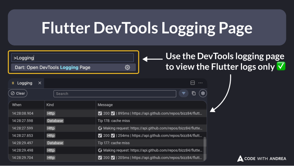Select the timestamp 14:28:27.598
Screen dimensions: 294x166
(x=23, y=121)
